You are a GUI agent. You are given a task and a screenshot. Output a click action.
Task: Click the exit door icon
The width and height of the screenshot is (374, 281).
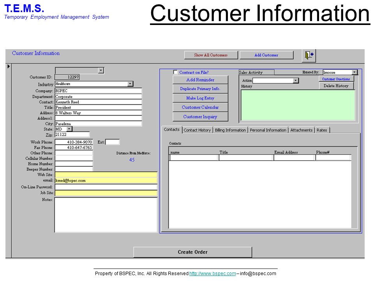coord(309,55)
